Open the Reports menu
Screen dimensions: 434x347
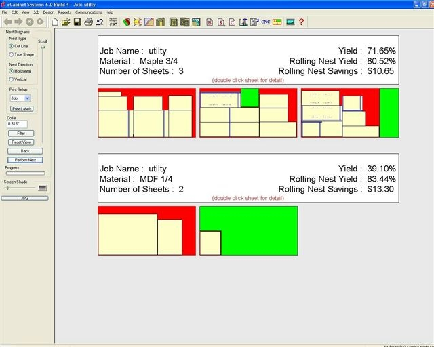pyautogui.click(x=64, y=12)
